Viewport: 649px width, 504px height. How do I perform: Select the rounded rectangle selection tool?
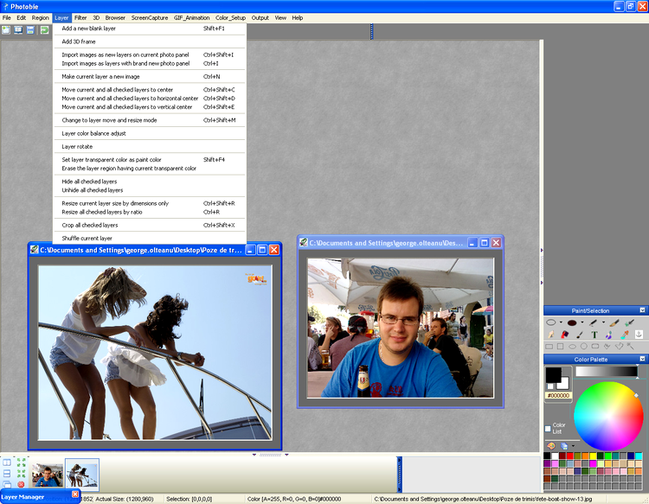click(595, 347)
